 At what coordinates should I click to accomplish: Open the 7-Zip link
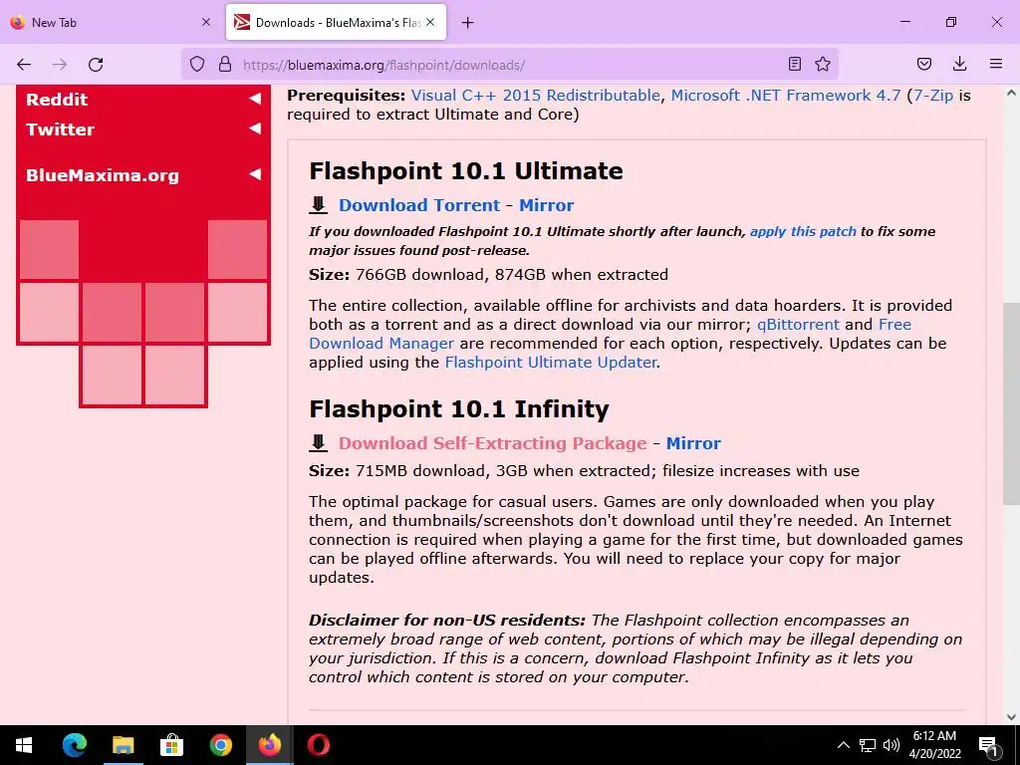[933, 96]
